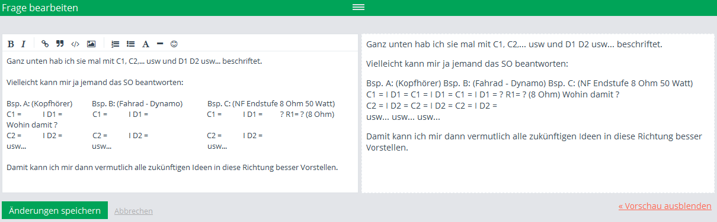Apply italic formatting with the I icon
This screenshot has height=222, width=717.
pos(24,44)
